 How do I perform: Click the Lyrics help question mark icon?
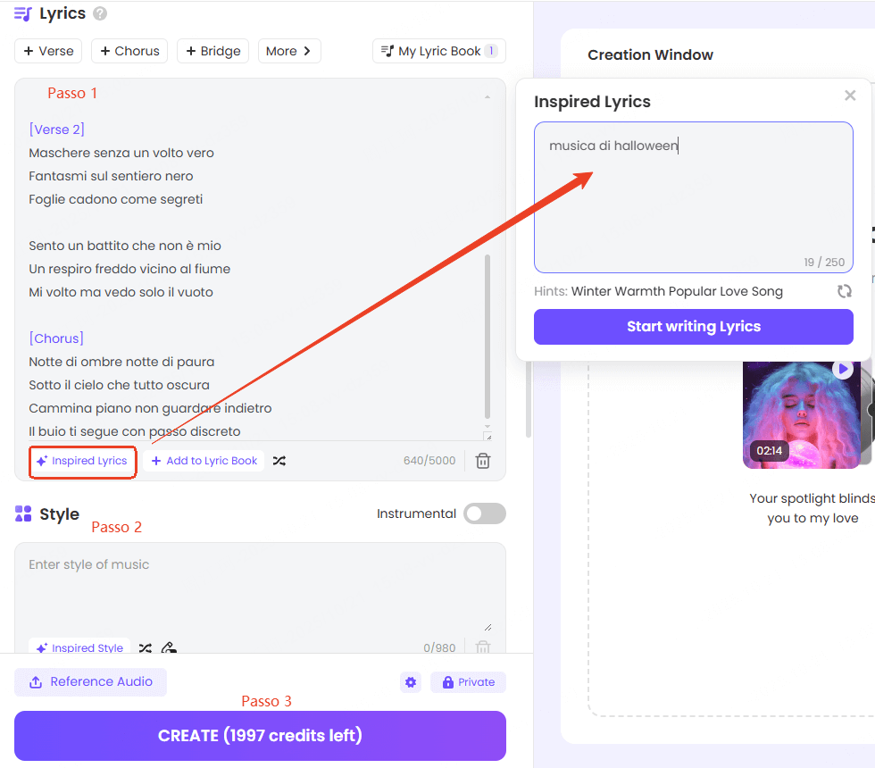coord(100,13)
